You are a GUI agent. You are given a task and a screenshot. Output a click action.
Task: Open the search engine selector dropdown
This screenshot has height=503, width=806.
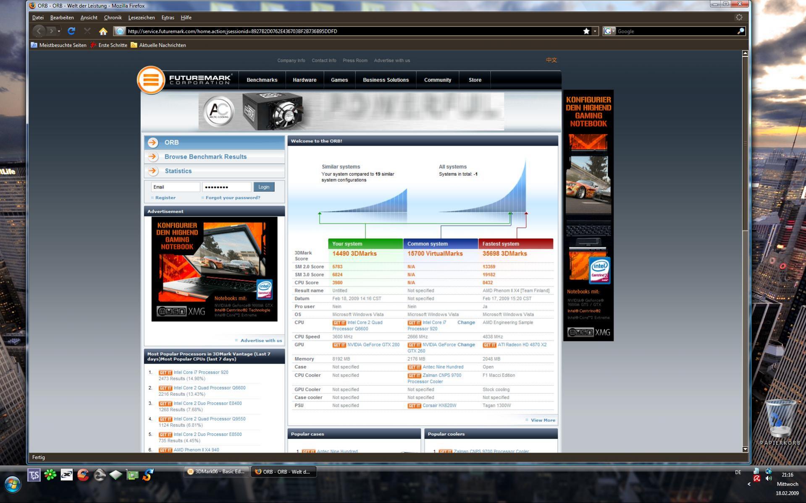click(609, 31)
